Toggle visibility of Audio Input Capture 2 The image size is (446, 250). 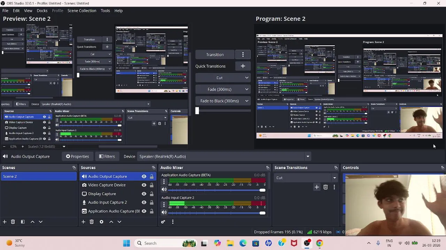click(x=144, y=202)
